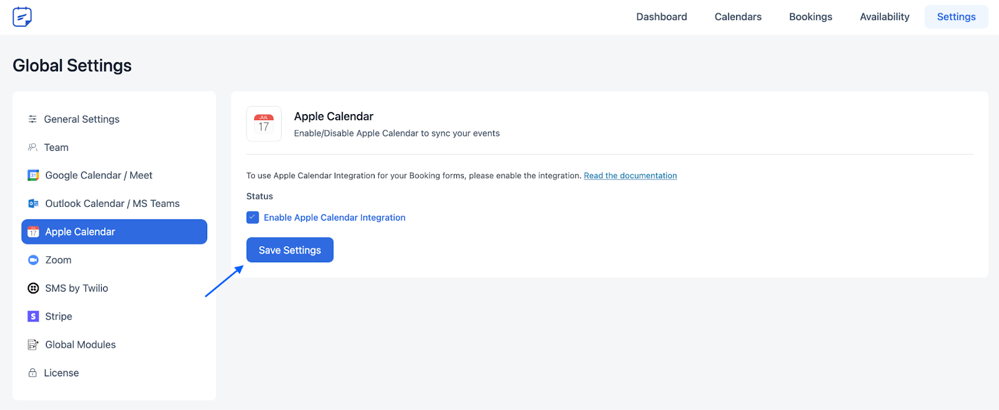The image size is (999, 410).
Task: Click the Stripe S icon
Action: (x=34, y=317)
